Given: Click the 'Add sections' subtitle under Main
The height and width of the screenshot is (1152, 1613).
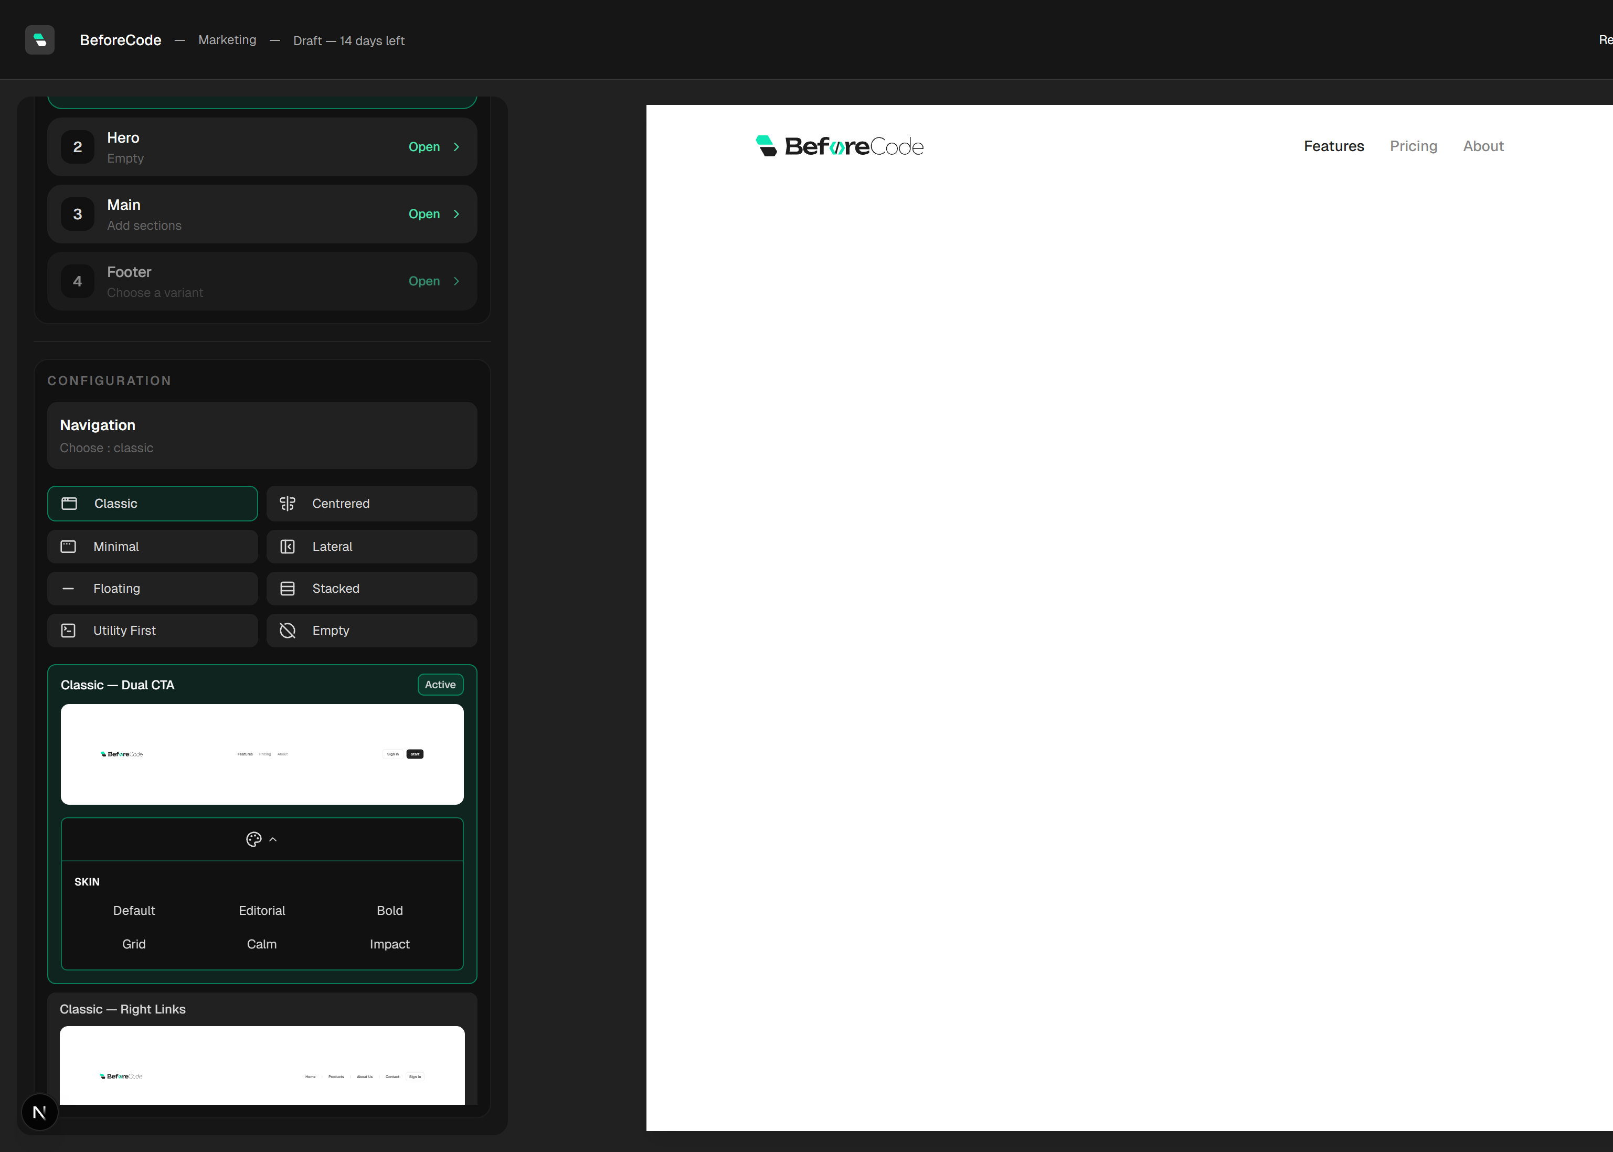Looking at the screenshot, I should [144, 226].
